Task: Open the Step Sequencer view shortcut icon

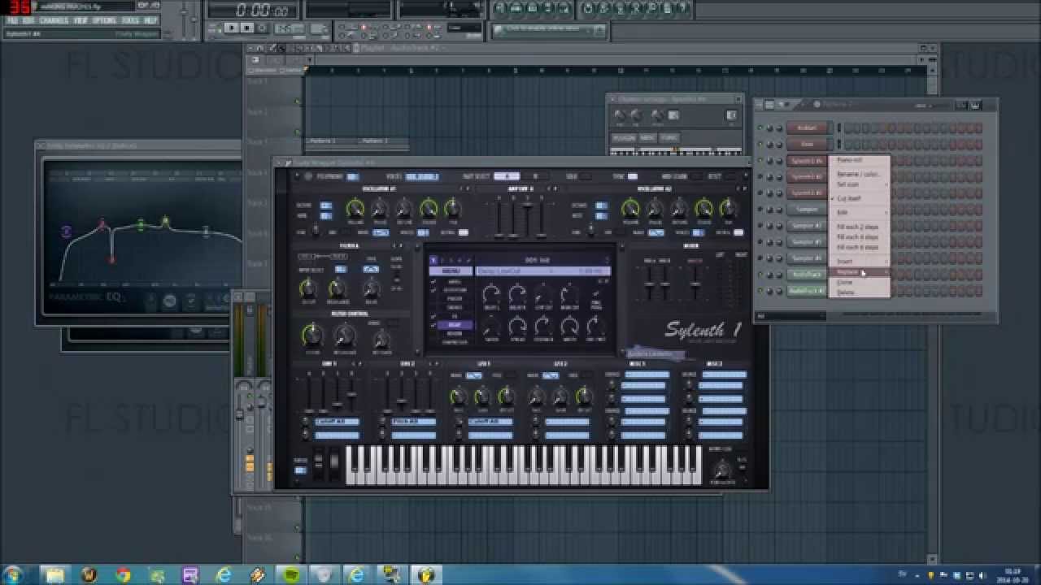Action: point(516,8)
